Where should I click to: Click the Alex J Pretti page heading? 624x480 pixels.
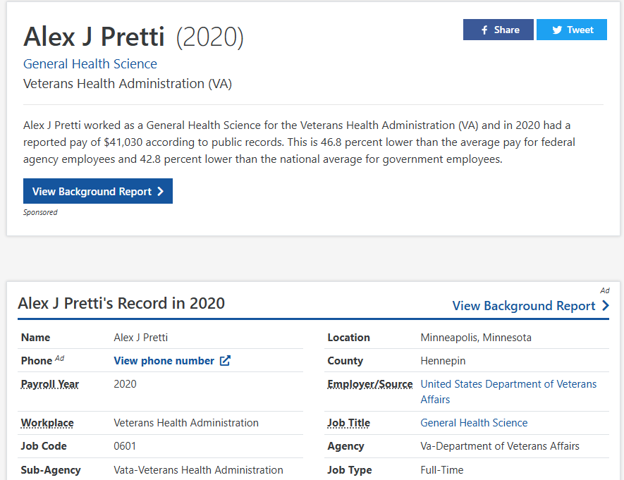[94, 37]
